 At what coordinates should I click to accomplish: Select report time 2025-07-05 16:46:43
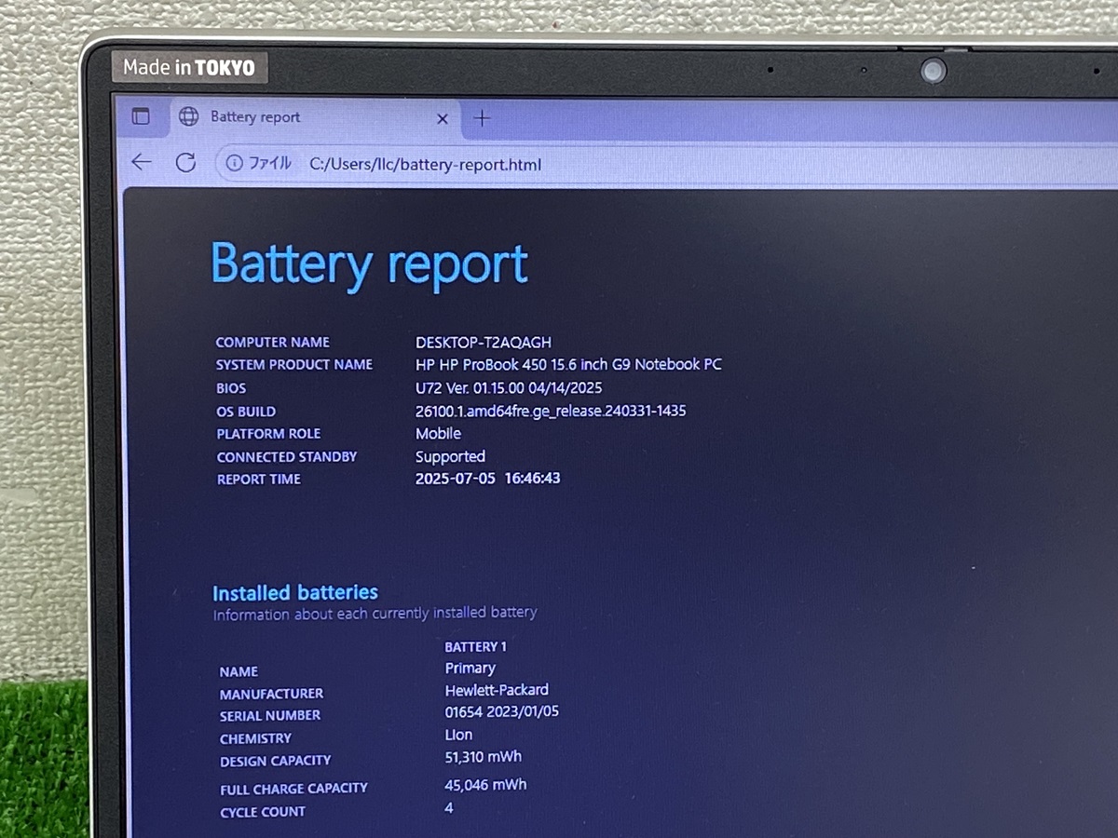[x=487, y=479]
